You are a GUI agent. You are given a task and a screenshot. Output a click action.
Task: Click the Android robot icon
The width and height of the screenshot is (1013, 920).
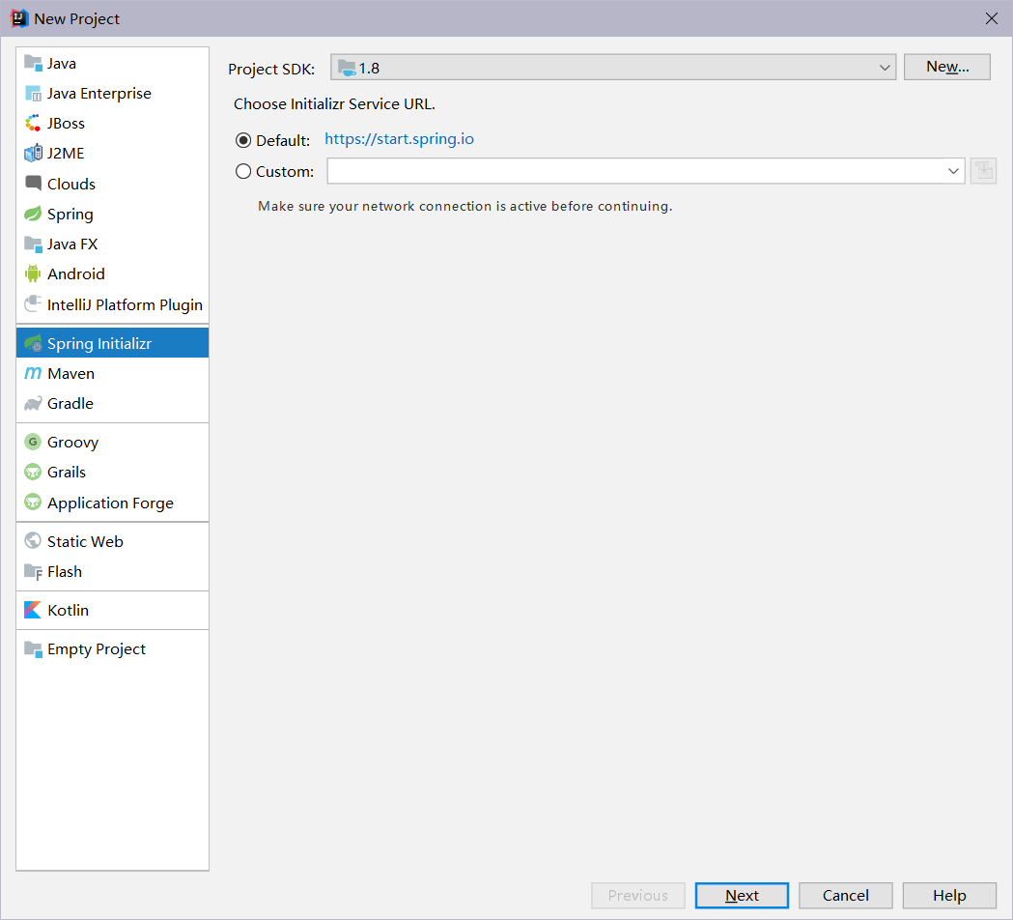(33, 274)
